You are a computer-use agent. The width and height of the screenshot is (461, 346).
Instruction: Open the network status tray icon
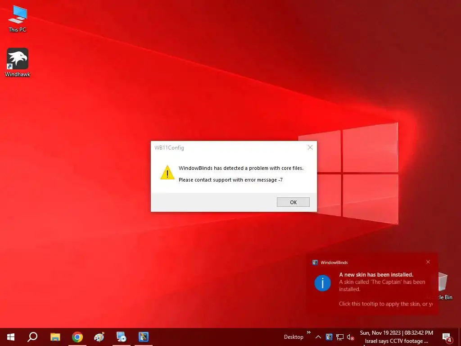(340, 337)
